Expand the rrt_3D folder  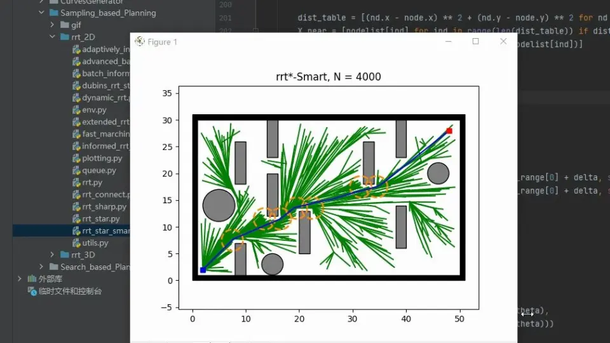tap(52, 255)
